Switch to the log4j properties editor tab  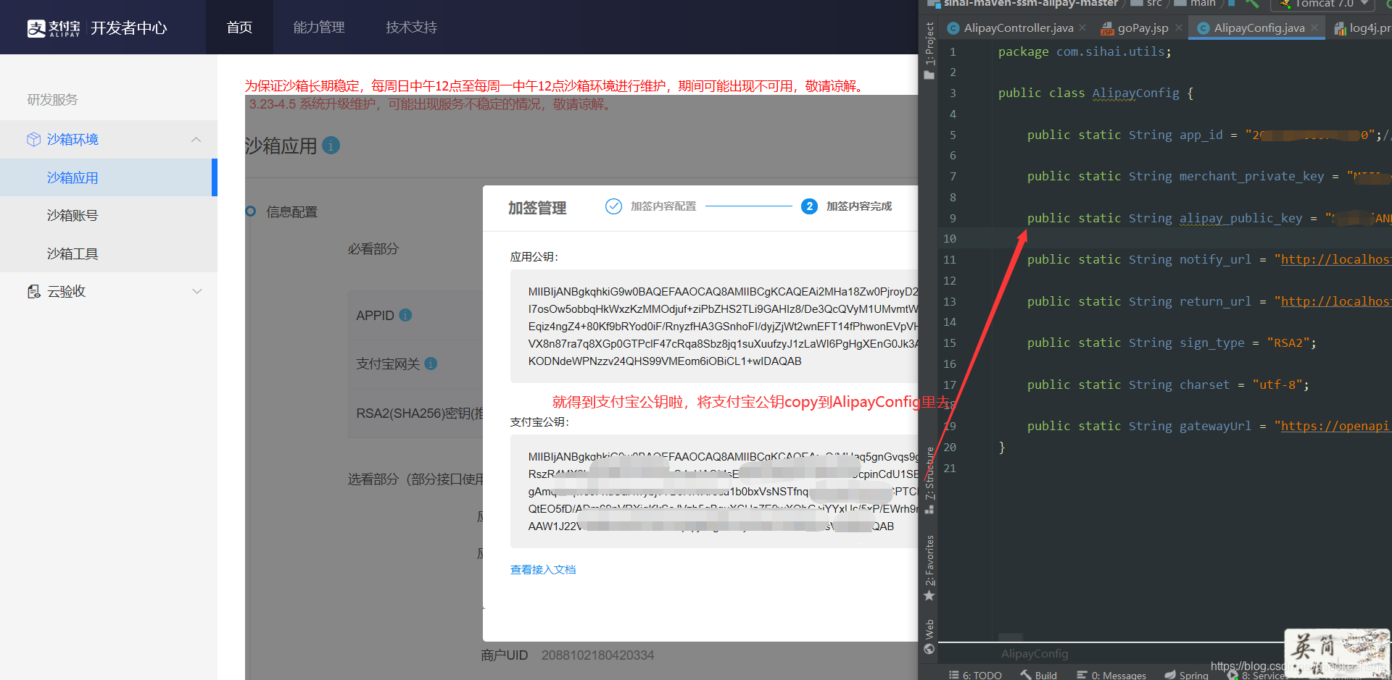pyautogui.click(x=1363, y=28)
